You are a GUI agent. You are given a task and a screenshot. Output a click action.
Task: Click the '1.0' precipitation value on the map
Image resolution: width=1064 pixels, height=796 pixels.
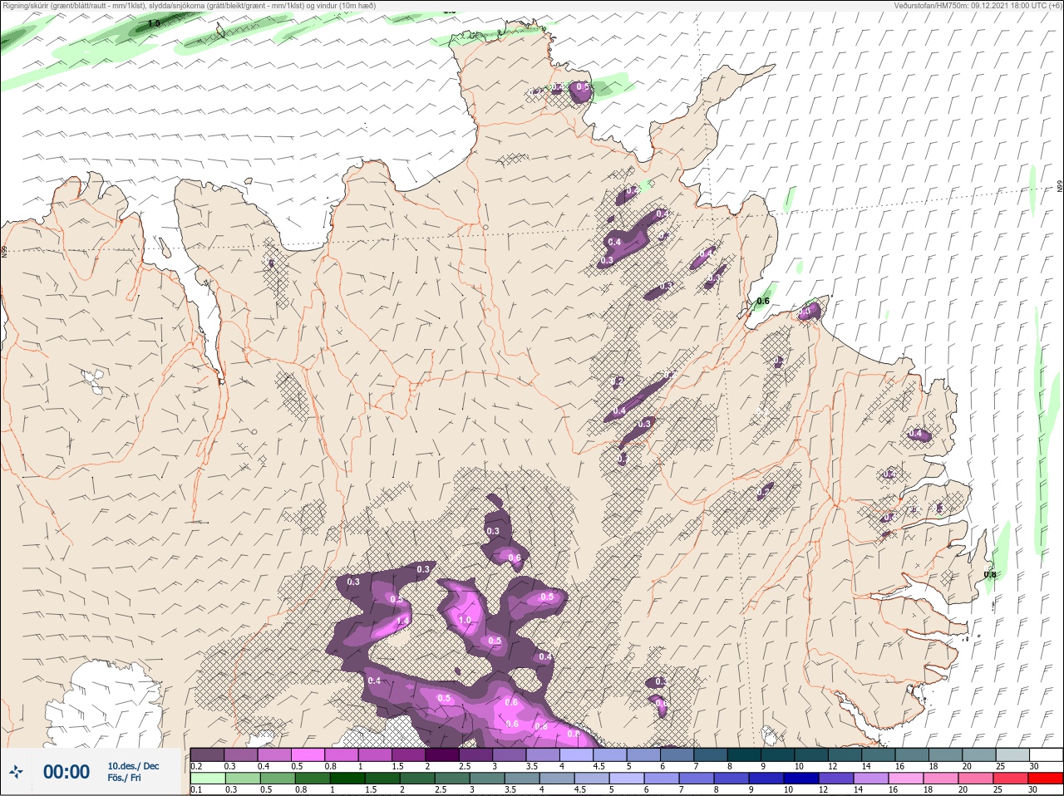(465, 620)
